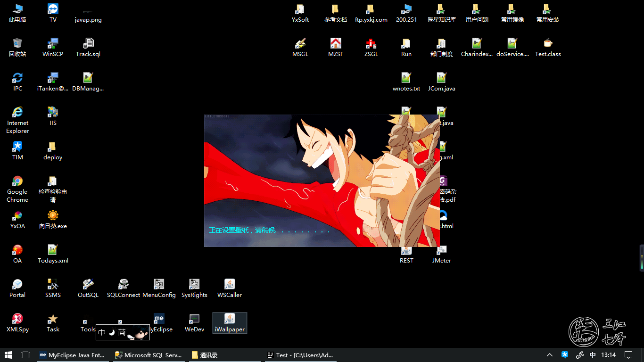Open the 部门制度 folder

click(442, 48)
